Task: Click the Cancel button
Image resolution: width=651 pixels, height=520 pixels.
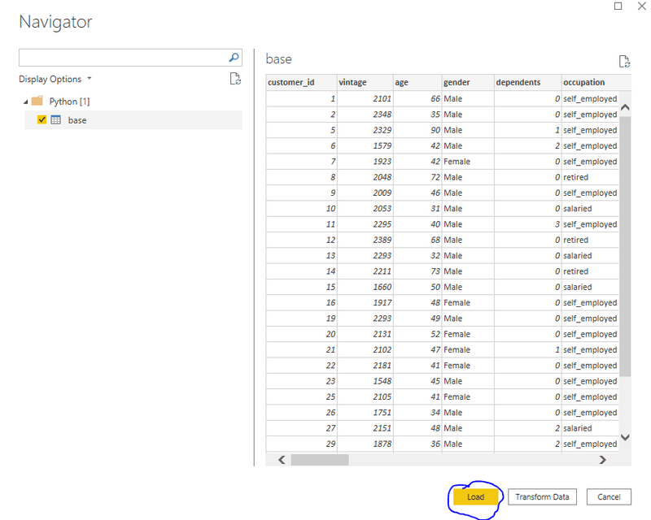Action: [609, 496]
